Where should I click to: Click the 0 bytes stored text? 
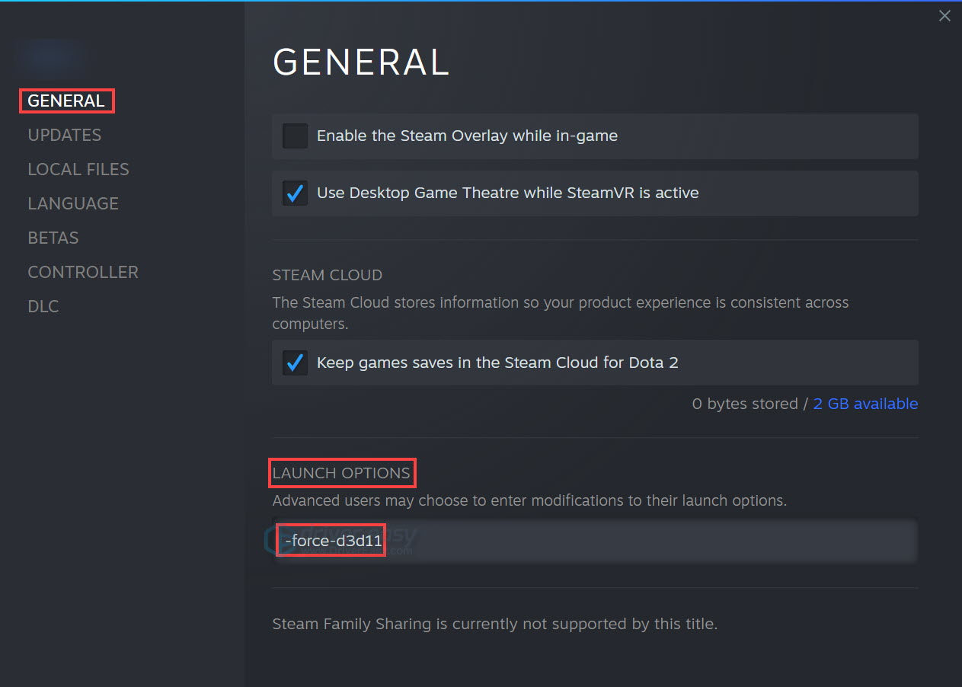click(745, 404)
